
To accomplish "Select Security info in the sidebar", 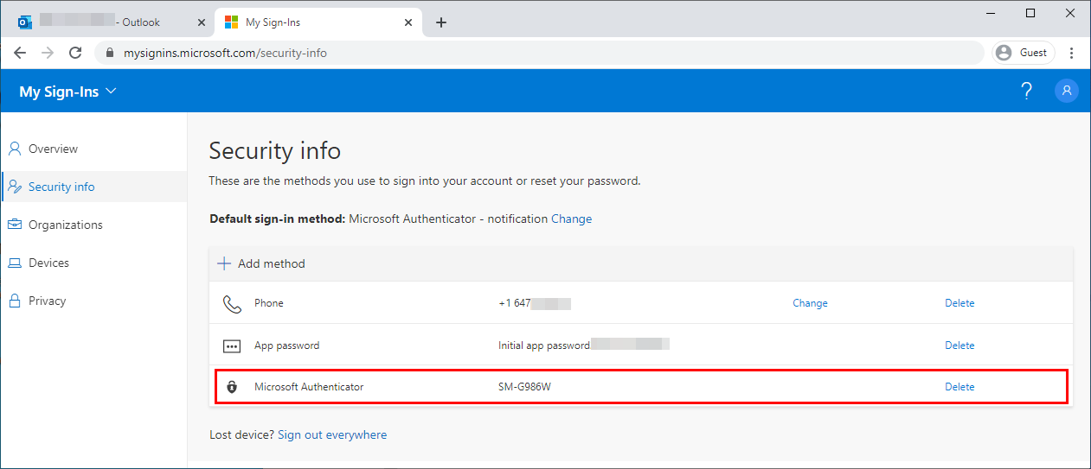I will point(93,187).
